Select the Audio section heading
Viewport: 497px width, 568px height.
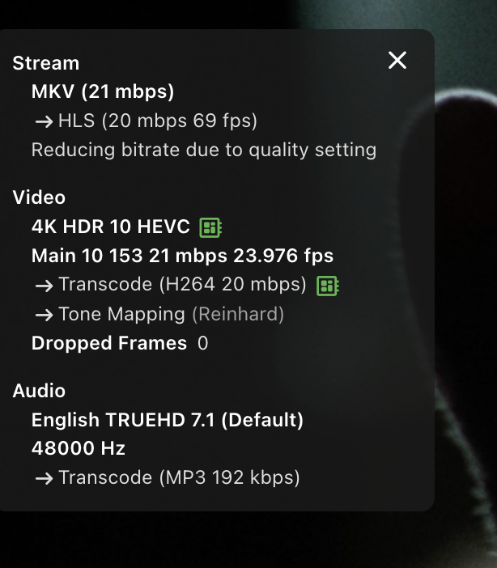pyautogui.click(x=39, y=391)
